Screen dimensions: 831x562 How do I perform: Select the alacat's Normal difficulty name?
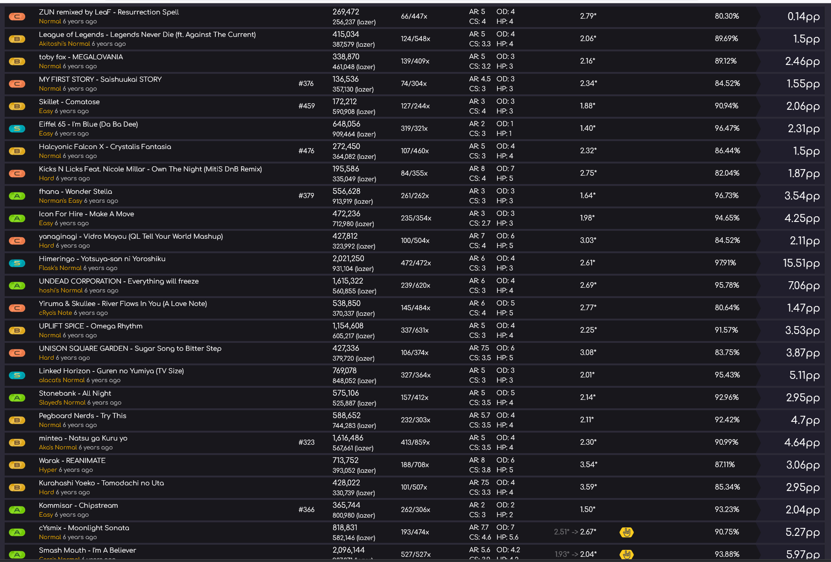pyautogui.click(x=62, y=380)
